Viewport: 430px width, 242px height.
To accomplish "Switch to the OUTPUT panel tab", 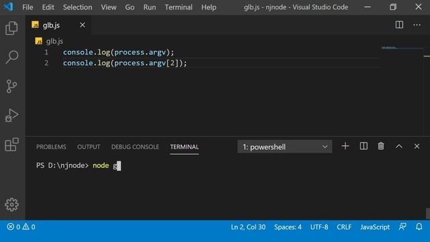I will pyautogui.click(x=89, y=147).
